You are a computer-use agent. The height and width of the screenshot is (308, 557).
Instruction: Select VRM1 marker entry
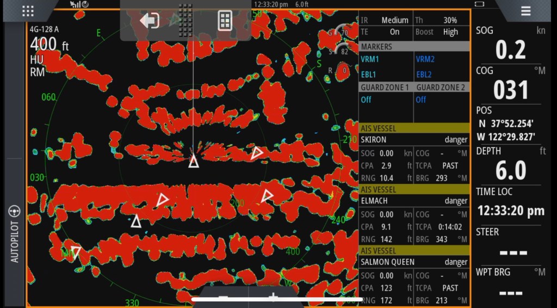[x=370, y=59]
